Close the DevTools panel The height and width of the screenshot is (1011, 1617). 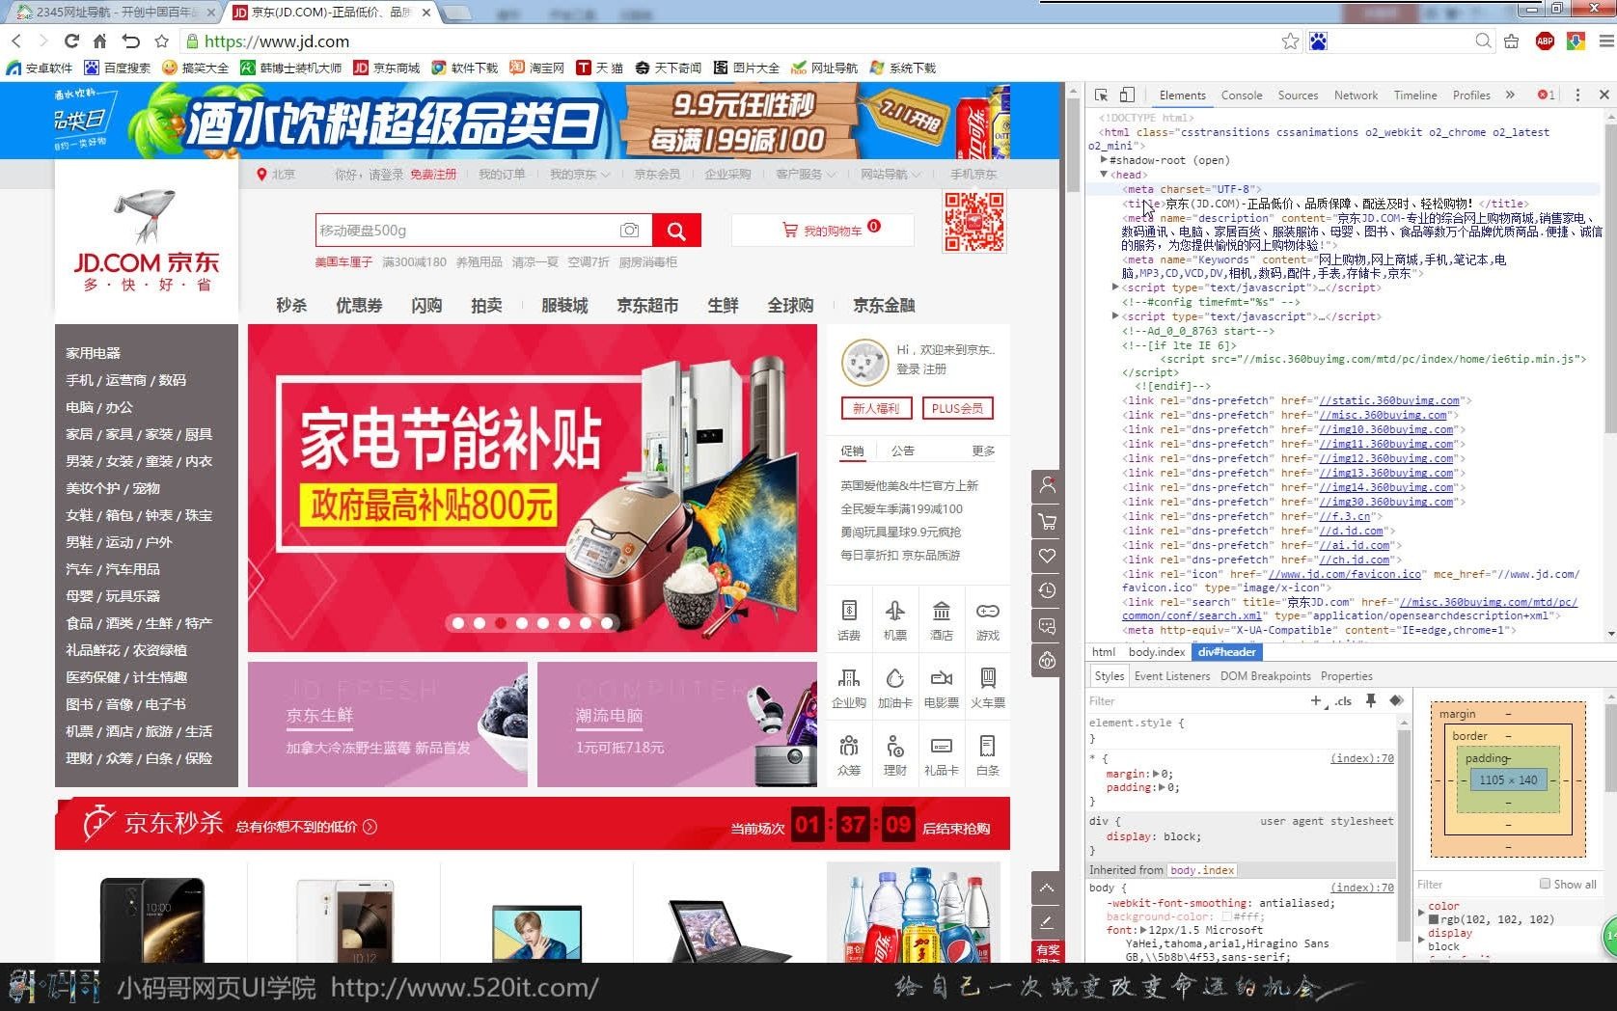coord(1603,95)
